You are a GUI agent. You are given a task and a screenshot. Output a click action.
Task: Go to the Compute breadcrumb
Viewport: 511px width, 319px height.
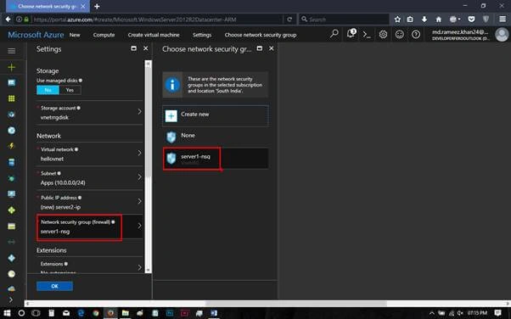coord(104,35)
